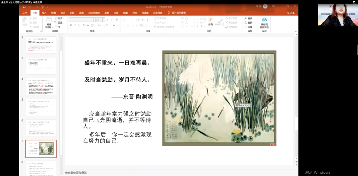
Task: Switch to the 视图 (View) ribbon tab
Action: (x=125, y=13)
